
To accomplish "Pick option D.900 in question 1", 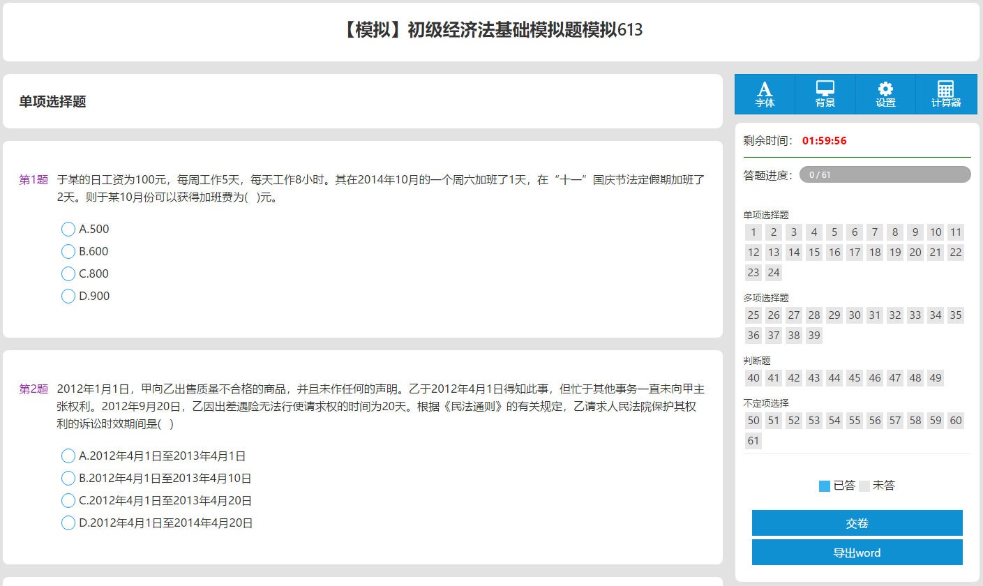I will pos(68,296).
